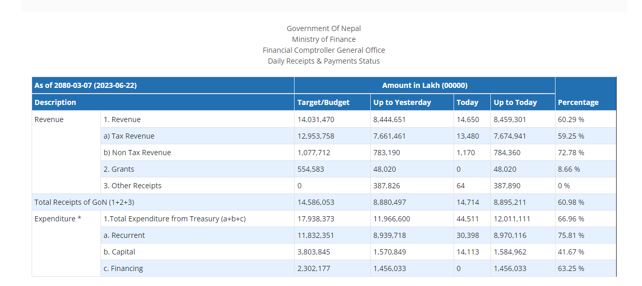Click the 3. Other Receipts row label
The width and height of the screenshot is (642, 286).
(133, 186)
